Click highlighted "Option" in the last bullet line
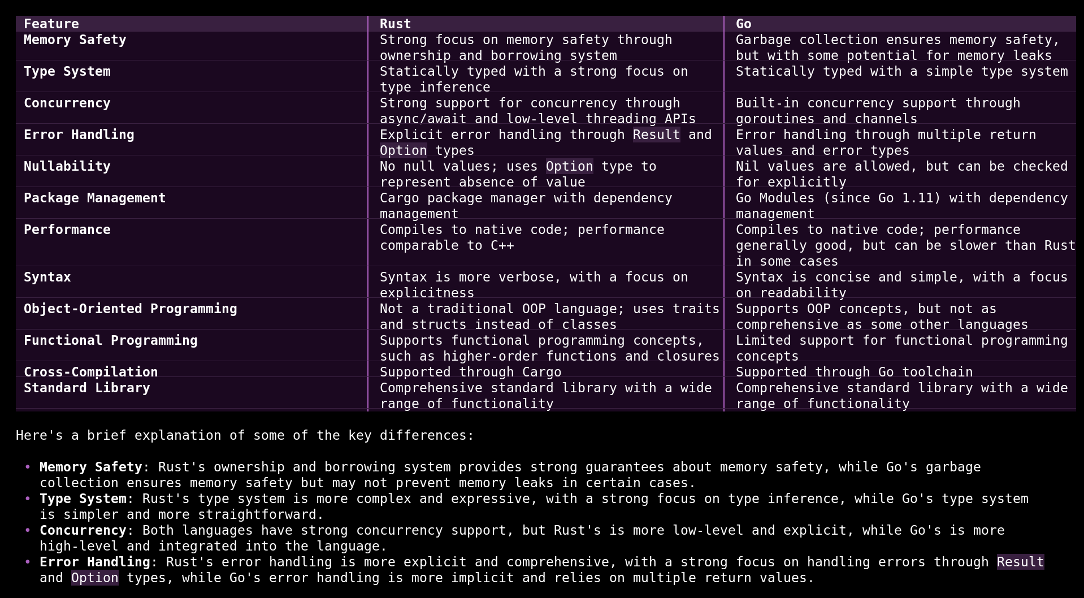The image size is (1084, 598). [x=94, y=578]
